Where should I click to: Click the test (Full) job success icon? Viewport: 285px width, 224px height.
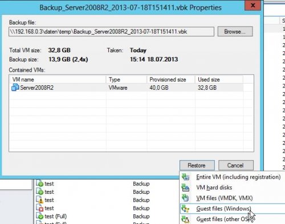click(40, 216)
